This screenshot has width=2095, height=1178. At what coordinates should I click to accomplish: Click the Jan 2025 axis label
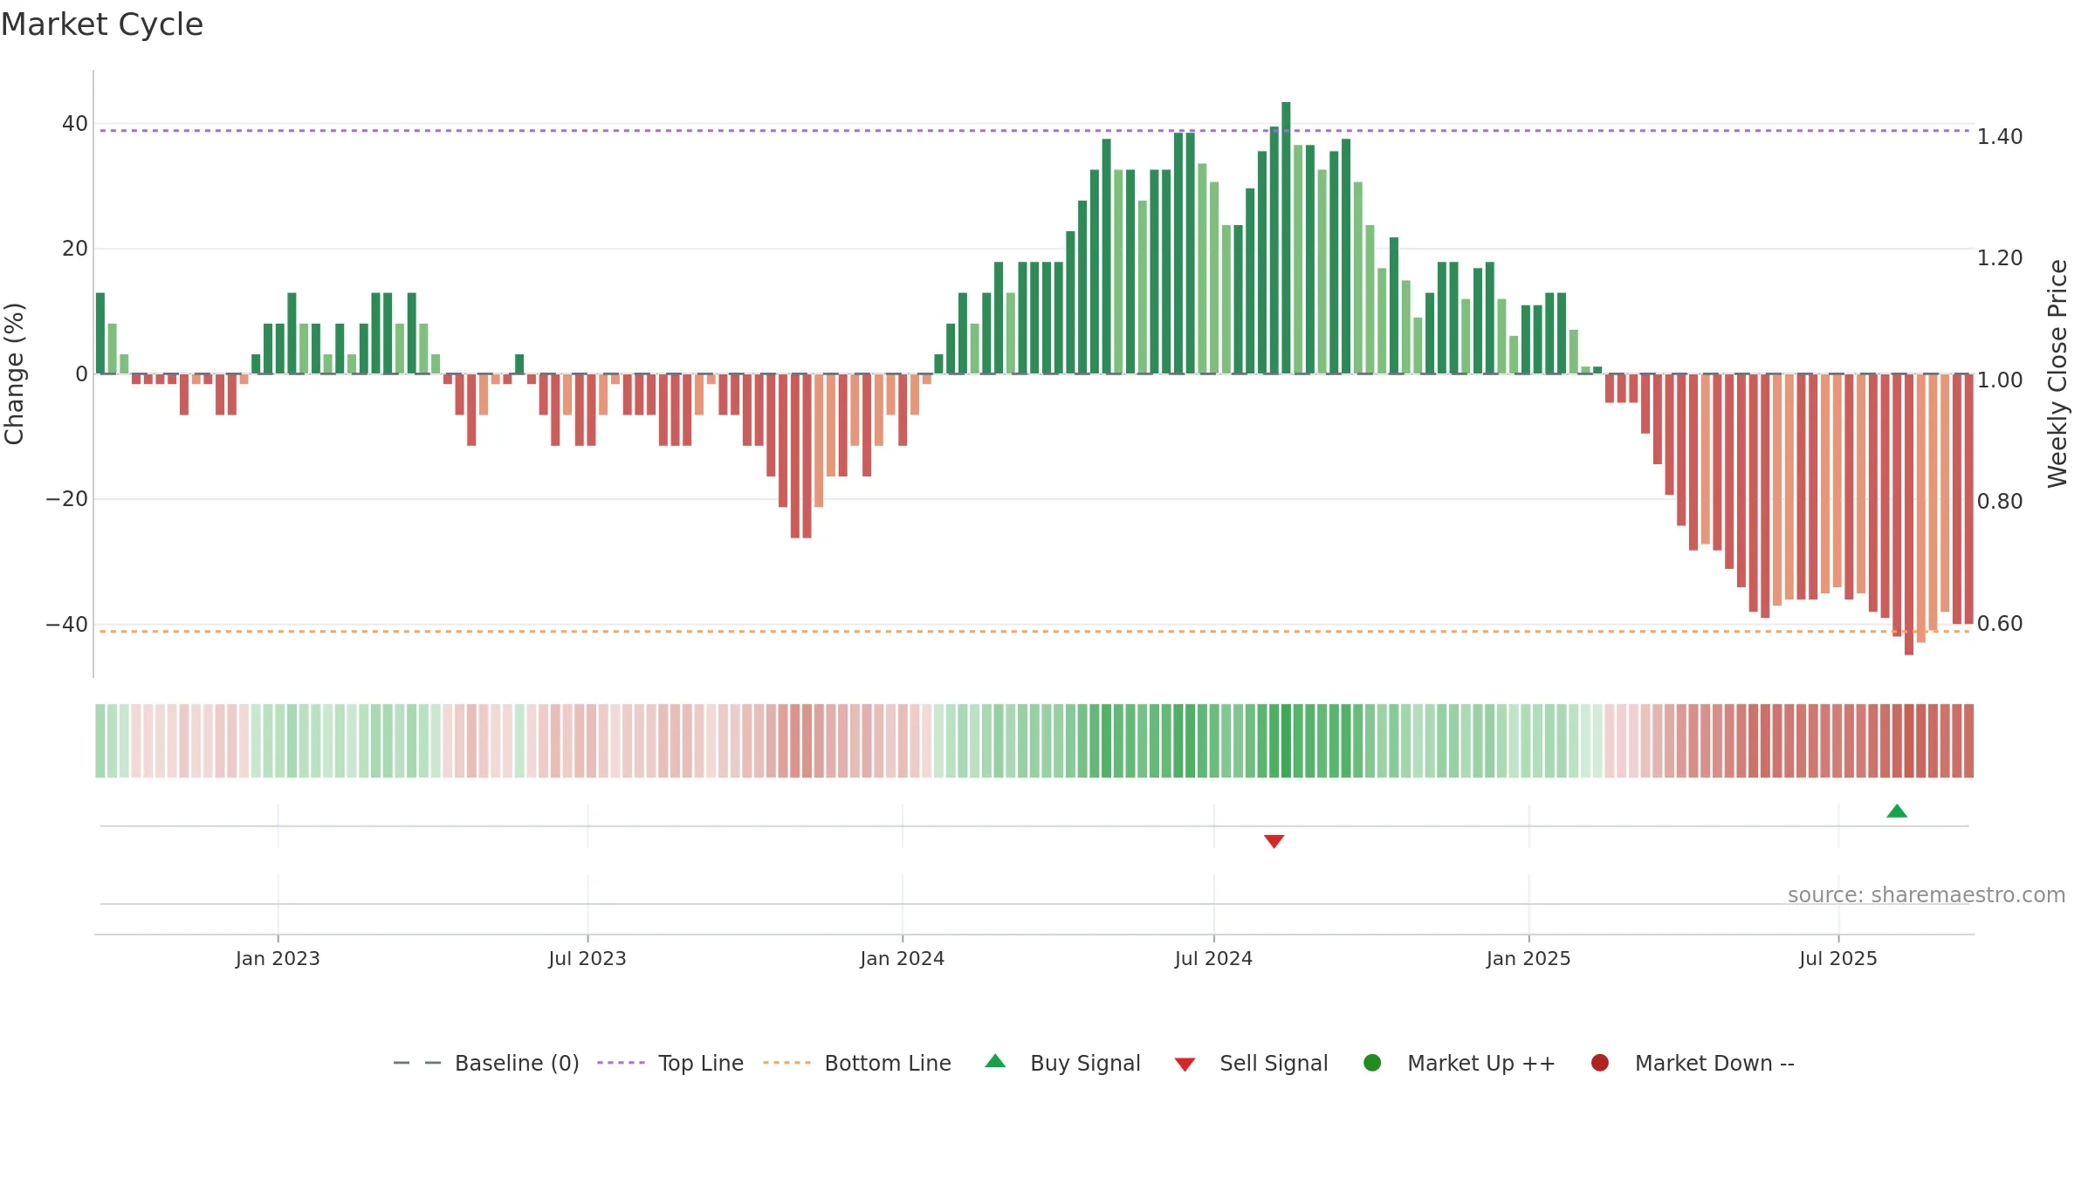coord(1528,959)
